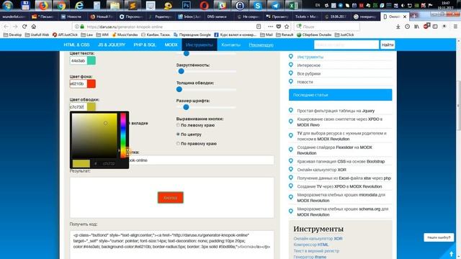Open the MODX section
Screen dimensions: 461x259
(171, 45)
